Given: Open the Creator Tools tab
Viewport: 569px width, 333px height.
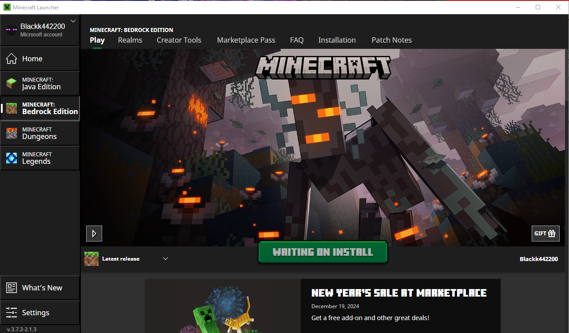Looking at the screenshot, I should click(x=179, y=40).
